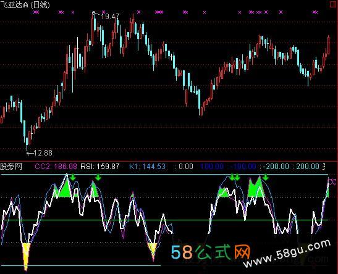
Task: Click the blue -100.00 indicator level value
Action: point(243,167)
